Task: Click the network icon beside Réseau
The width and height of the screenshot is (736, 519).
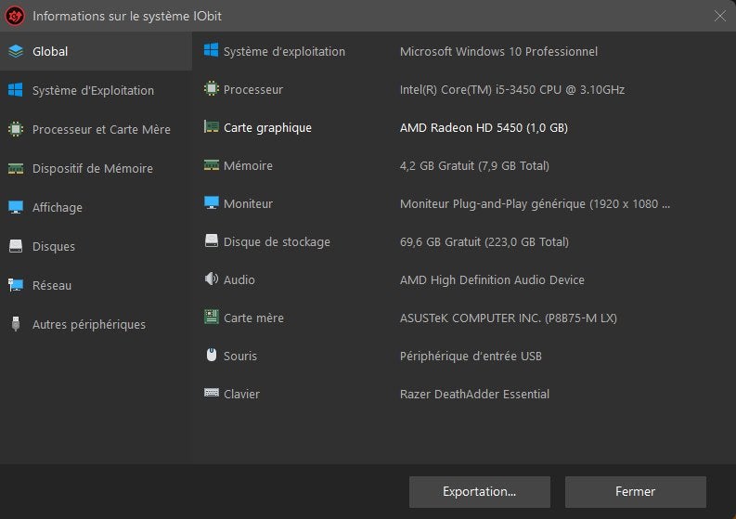Action: [16, 285]
